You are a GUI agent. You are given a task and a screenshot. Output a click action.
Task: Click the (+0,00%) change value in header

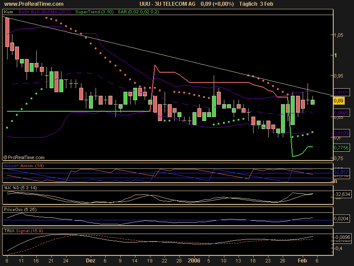click(x=223, y=4)
